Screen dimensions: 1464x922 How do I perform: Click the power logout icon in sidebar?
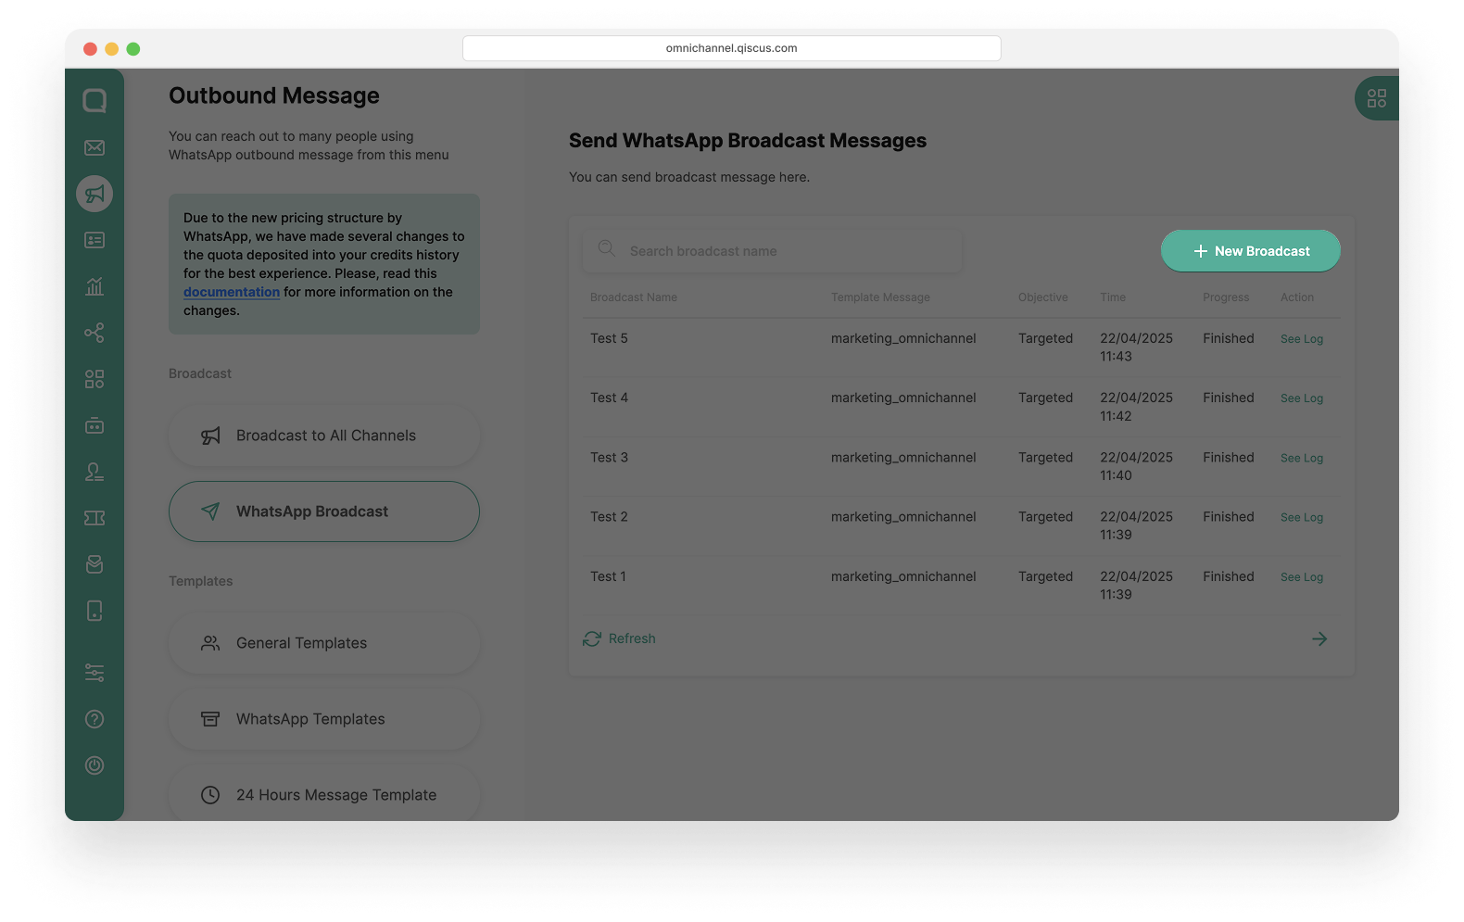(x=95, y=765)
